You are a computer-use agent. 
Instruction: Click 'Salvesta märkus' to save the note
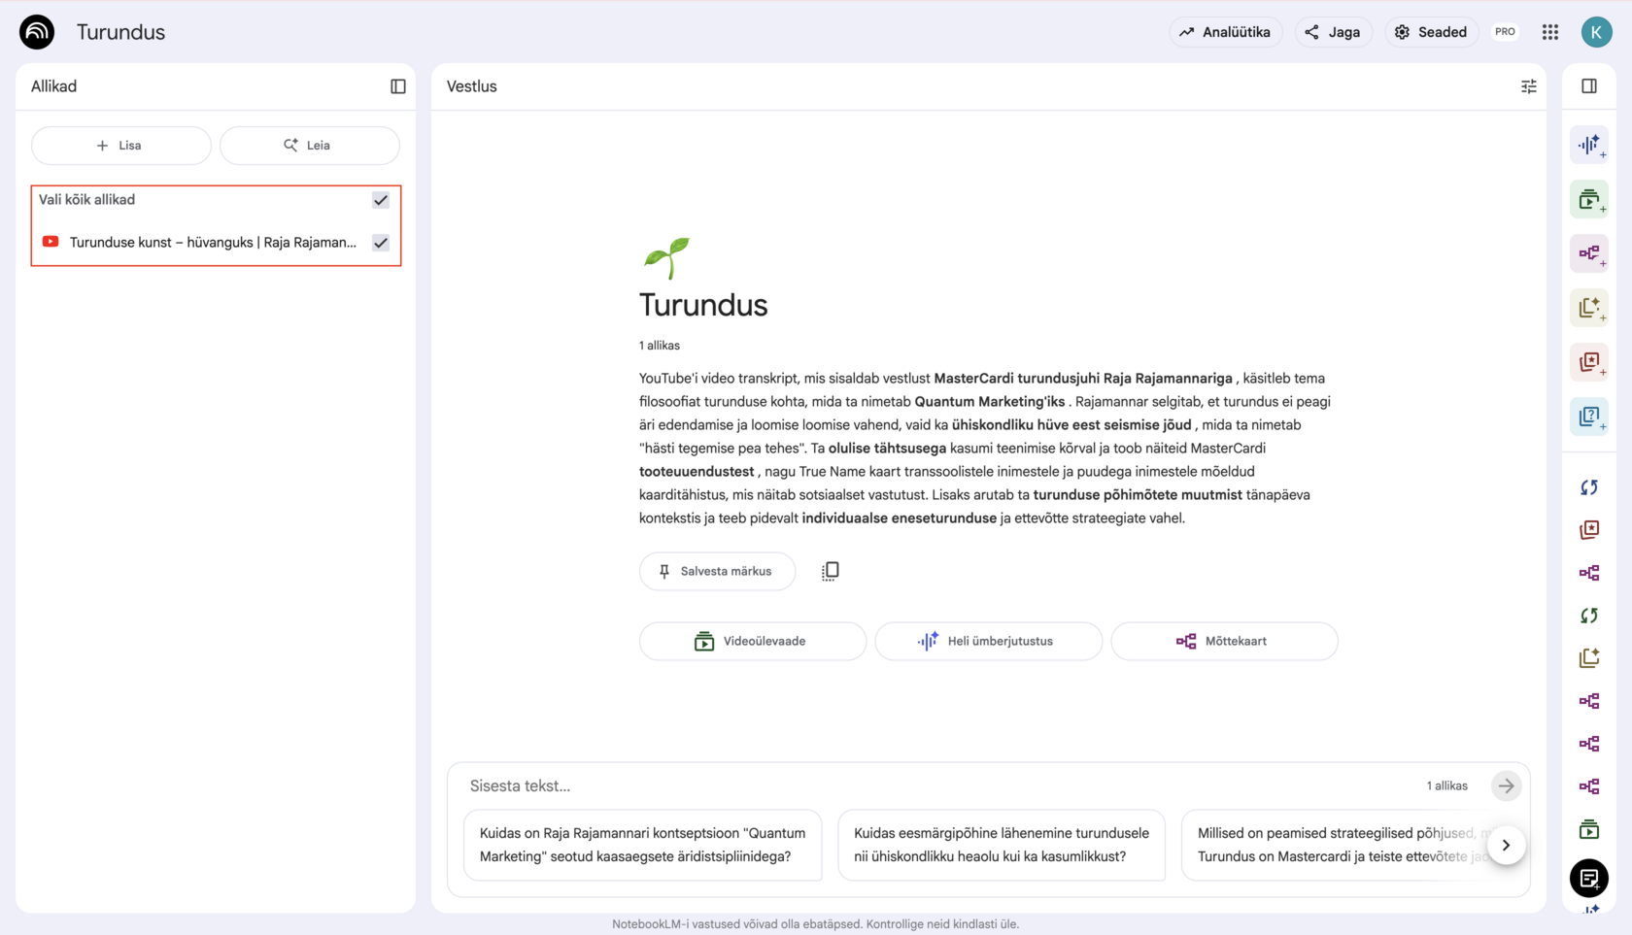click(x=717, y=571)
